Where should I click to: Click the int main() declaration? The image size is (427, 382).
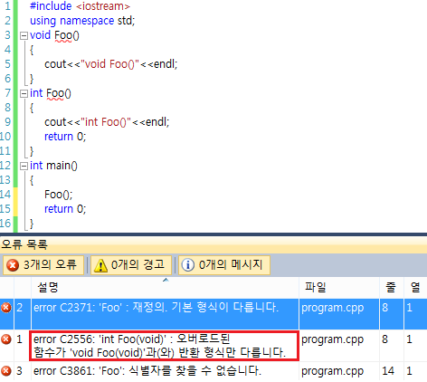(x=53, y=166)
